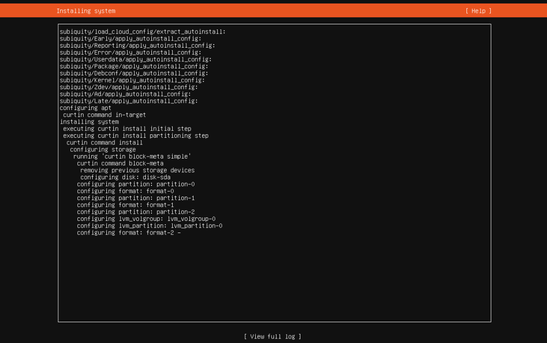Click 'configuring lvm_volgroup: lvm_volgroup-0' line
Screen dimensions: 547x343
(146, 219)
